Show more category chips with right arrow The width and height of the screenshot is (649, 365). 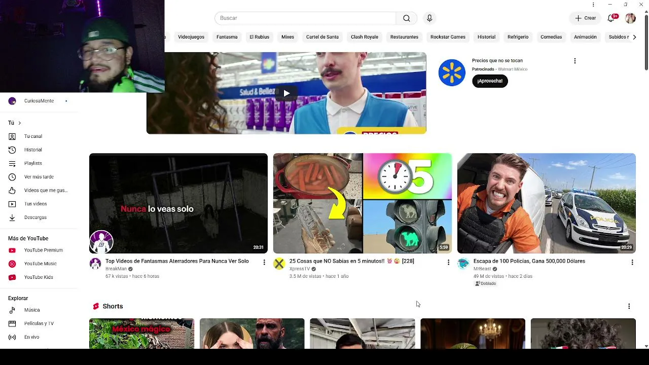(634, 37)
